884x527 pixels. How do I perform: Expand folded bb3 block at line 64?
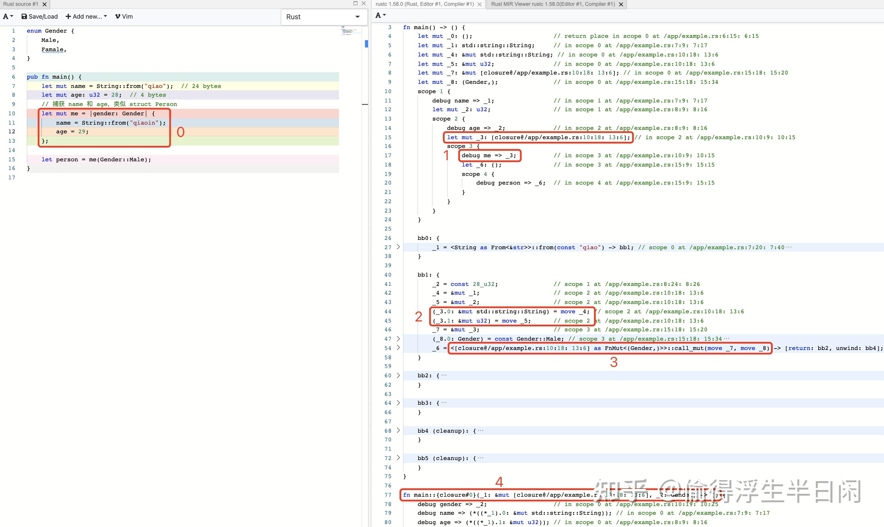click(398, 403)
